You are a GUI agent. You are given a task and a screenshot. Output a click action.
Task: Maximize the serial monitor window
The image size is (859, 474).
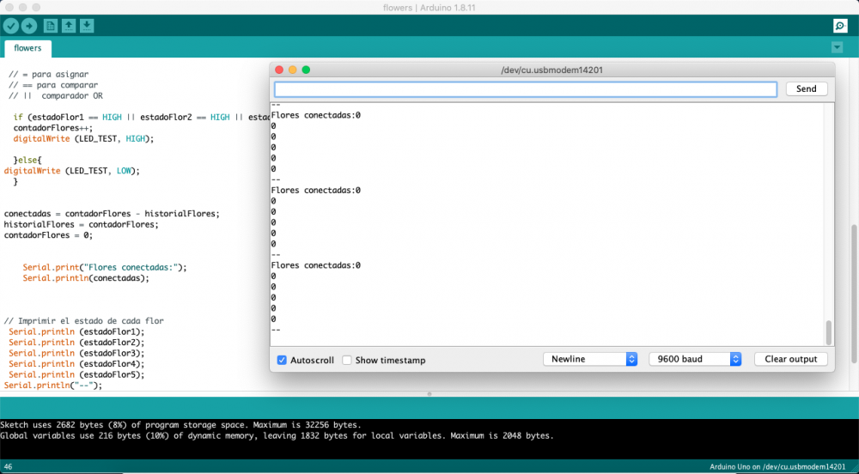click(307, 70)
